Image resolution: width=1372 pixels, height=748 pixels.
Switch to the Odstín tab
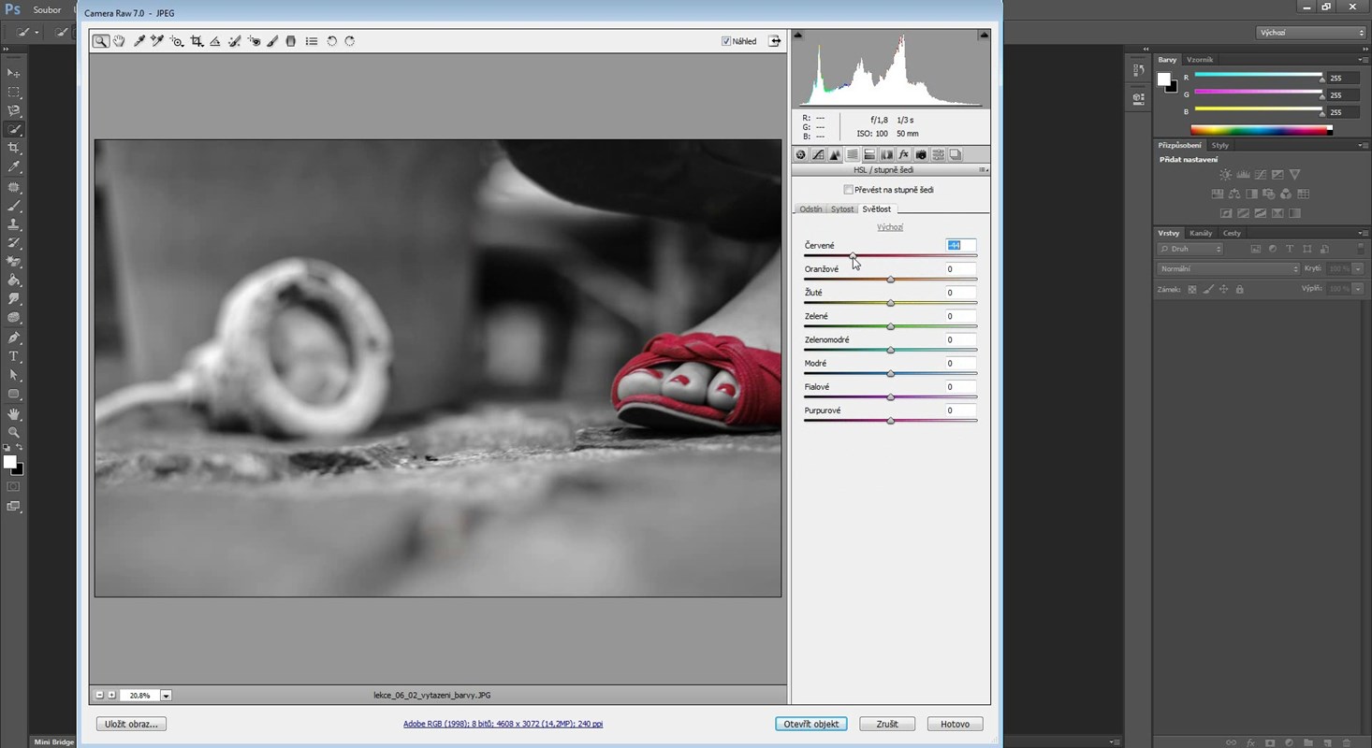click(x=810, y=209)
